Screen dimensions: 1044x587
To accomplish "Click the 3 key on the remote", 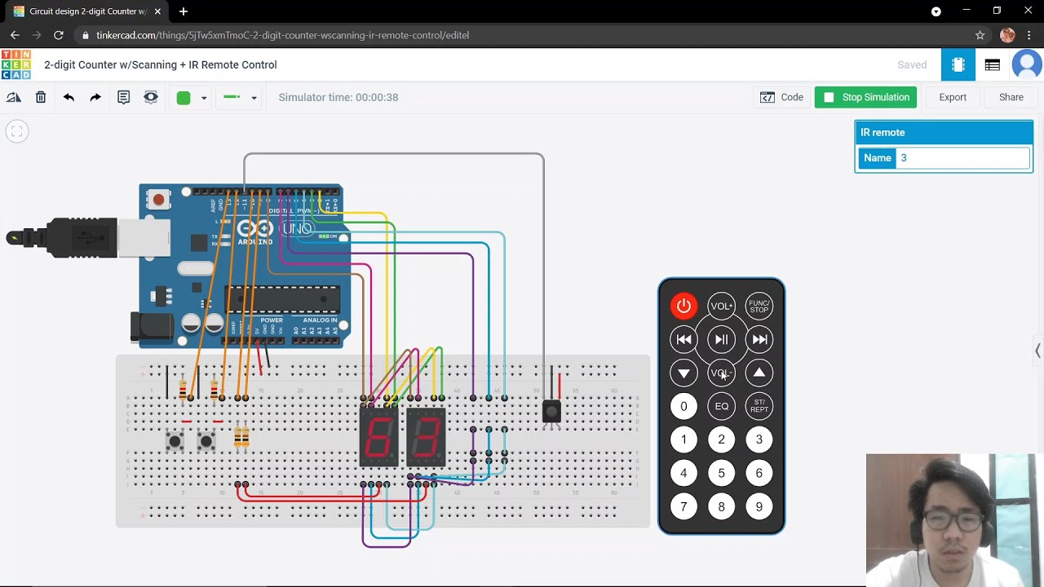I will [759, 440].
